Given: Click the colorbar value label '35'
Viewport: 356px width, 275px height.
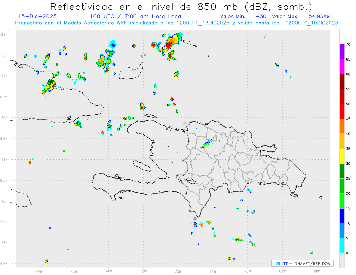Looking at the screenshot, I should (348, 149).
